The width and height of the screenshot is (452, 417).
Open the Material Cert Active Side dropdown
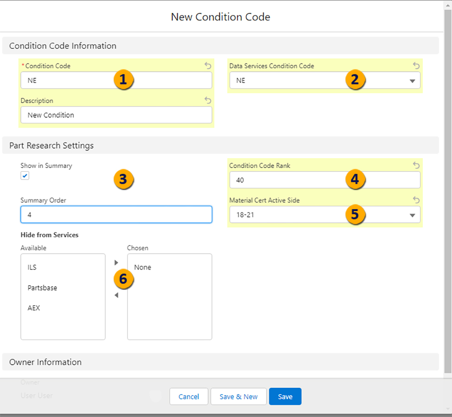click(x=412, y=215)
